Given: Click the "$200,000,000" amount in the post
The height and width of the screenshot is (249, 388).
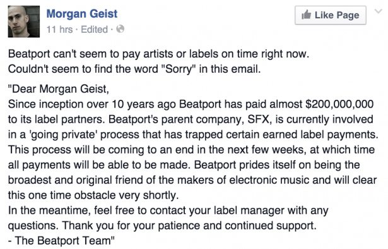Looking at the screenshot, I should (339, 104).
